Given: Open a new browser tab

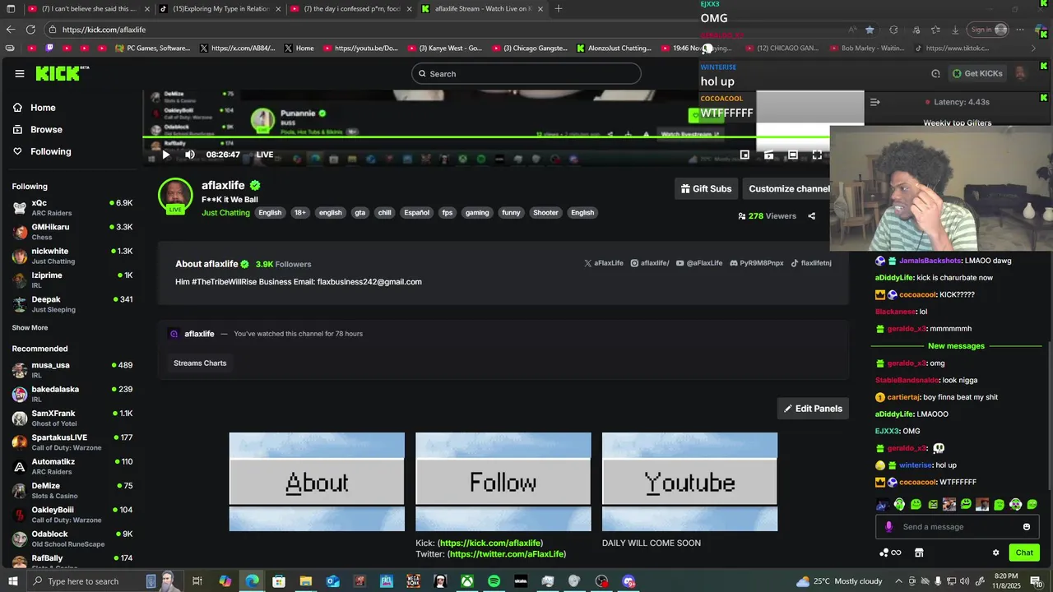Looking at the screenshot, I should (559, 9).
